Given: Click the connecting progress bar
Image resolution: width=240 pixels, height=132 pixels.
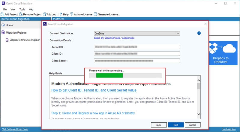Looking at the screenshot, I should 125,76.
